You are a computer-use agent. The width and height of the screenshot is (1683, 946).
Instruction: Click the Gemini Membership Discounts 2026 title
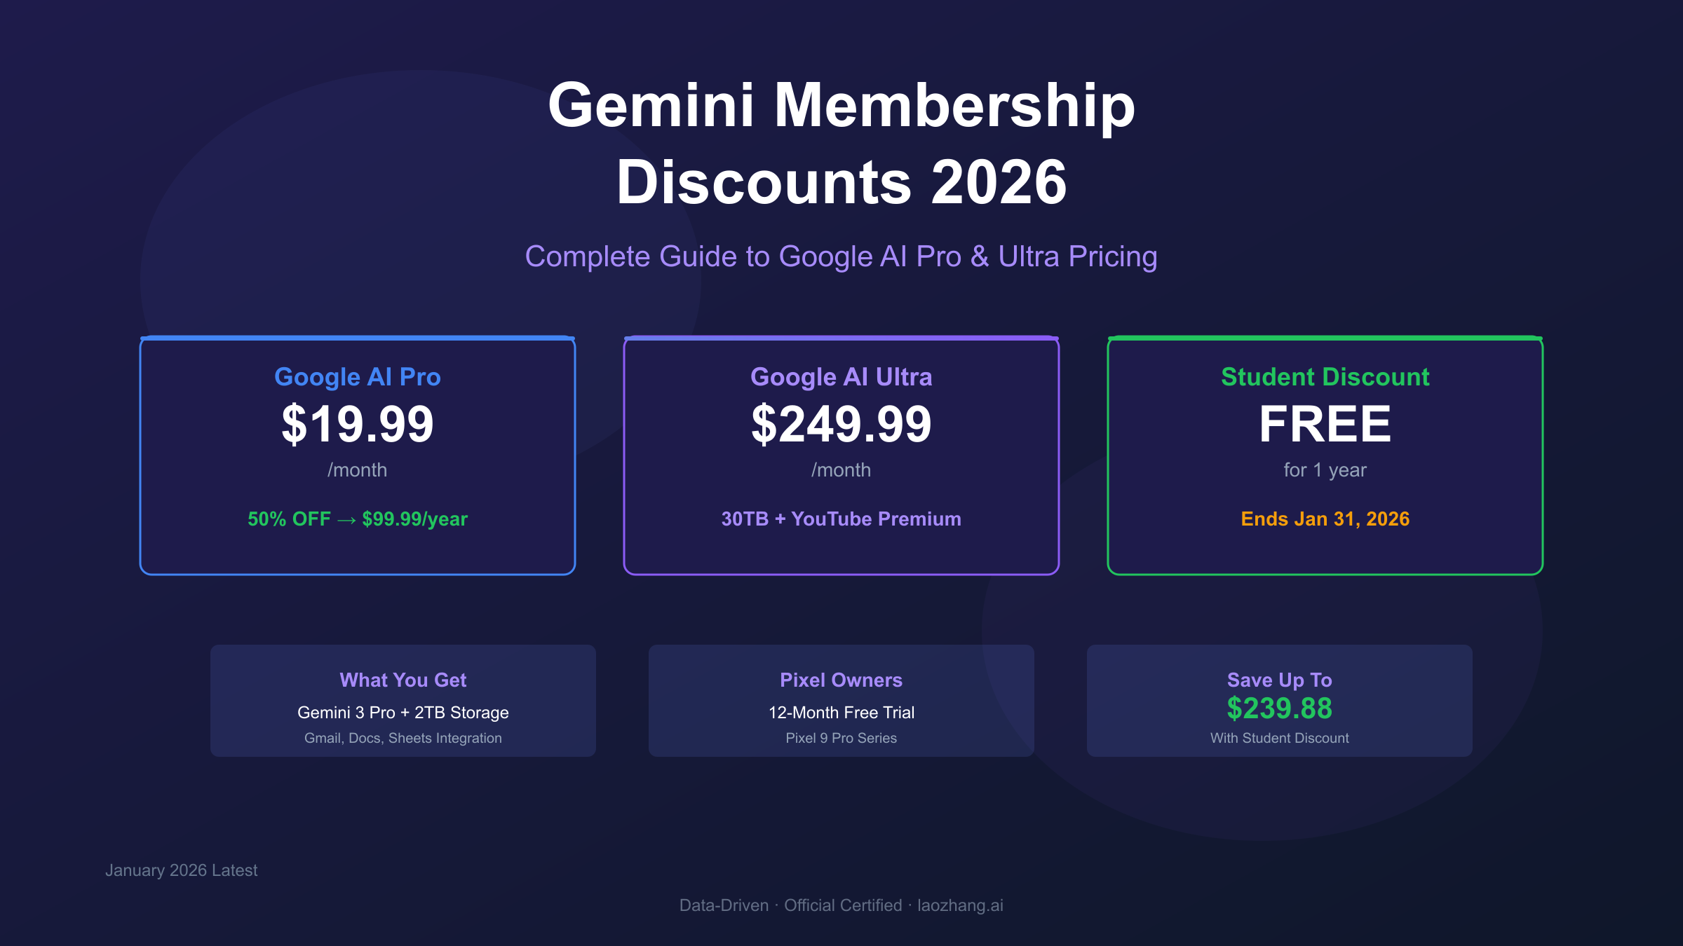[x=841, y=143]
